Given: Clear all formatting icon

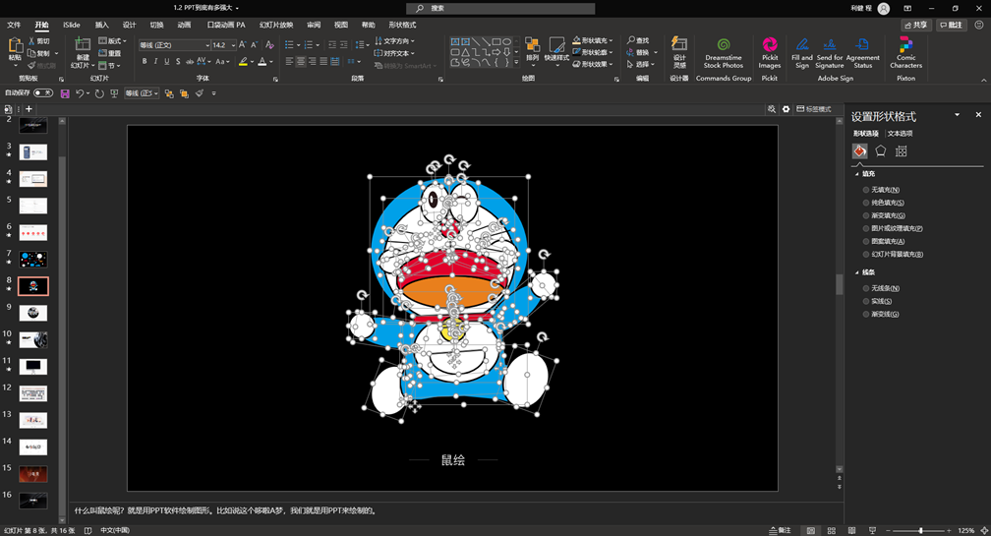Looking at the screenshot, I should click(x=269, y=45).
